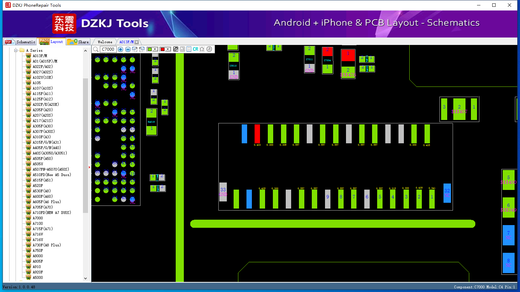Open A315F/G/N(A31) entry
The height and width of the screenshot is (292, 520).
click(x=47, y=142)
